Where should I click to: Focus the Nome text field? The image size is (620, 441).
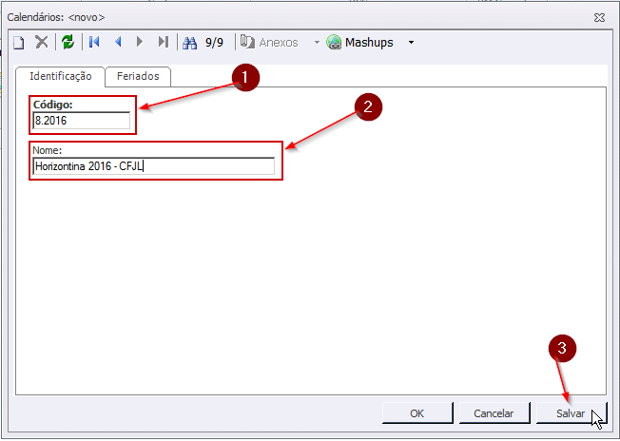coord(153,166)
